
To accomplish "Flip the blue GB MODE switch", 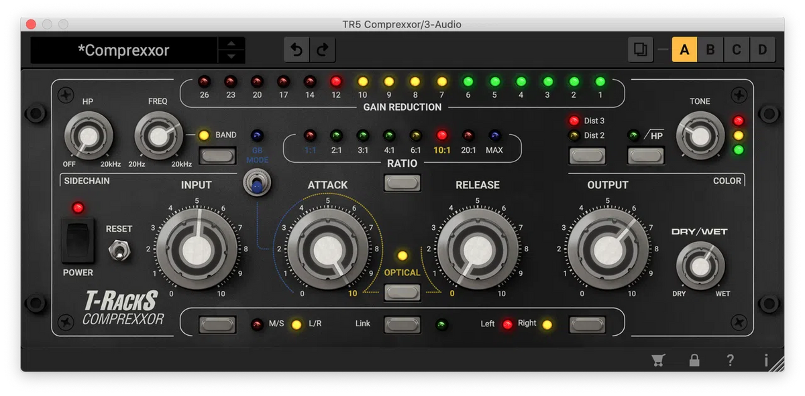I will tap(257, 182).
